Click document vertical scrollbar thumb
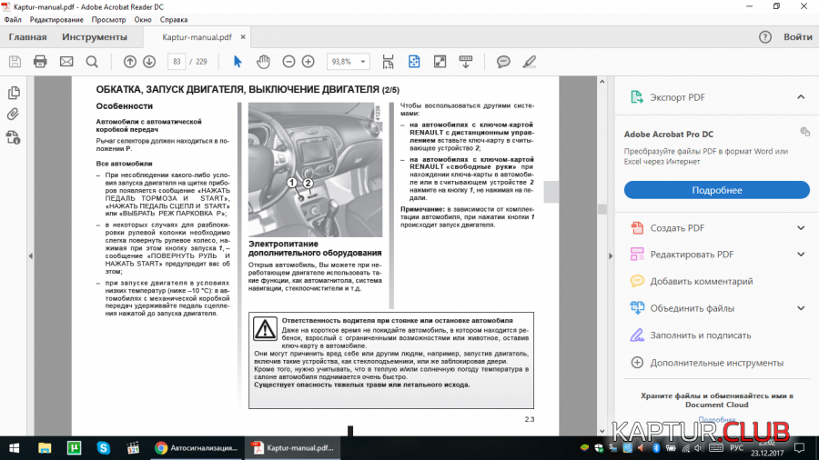 [602, 209]
